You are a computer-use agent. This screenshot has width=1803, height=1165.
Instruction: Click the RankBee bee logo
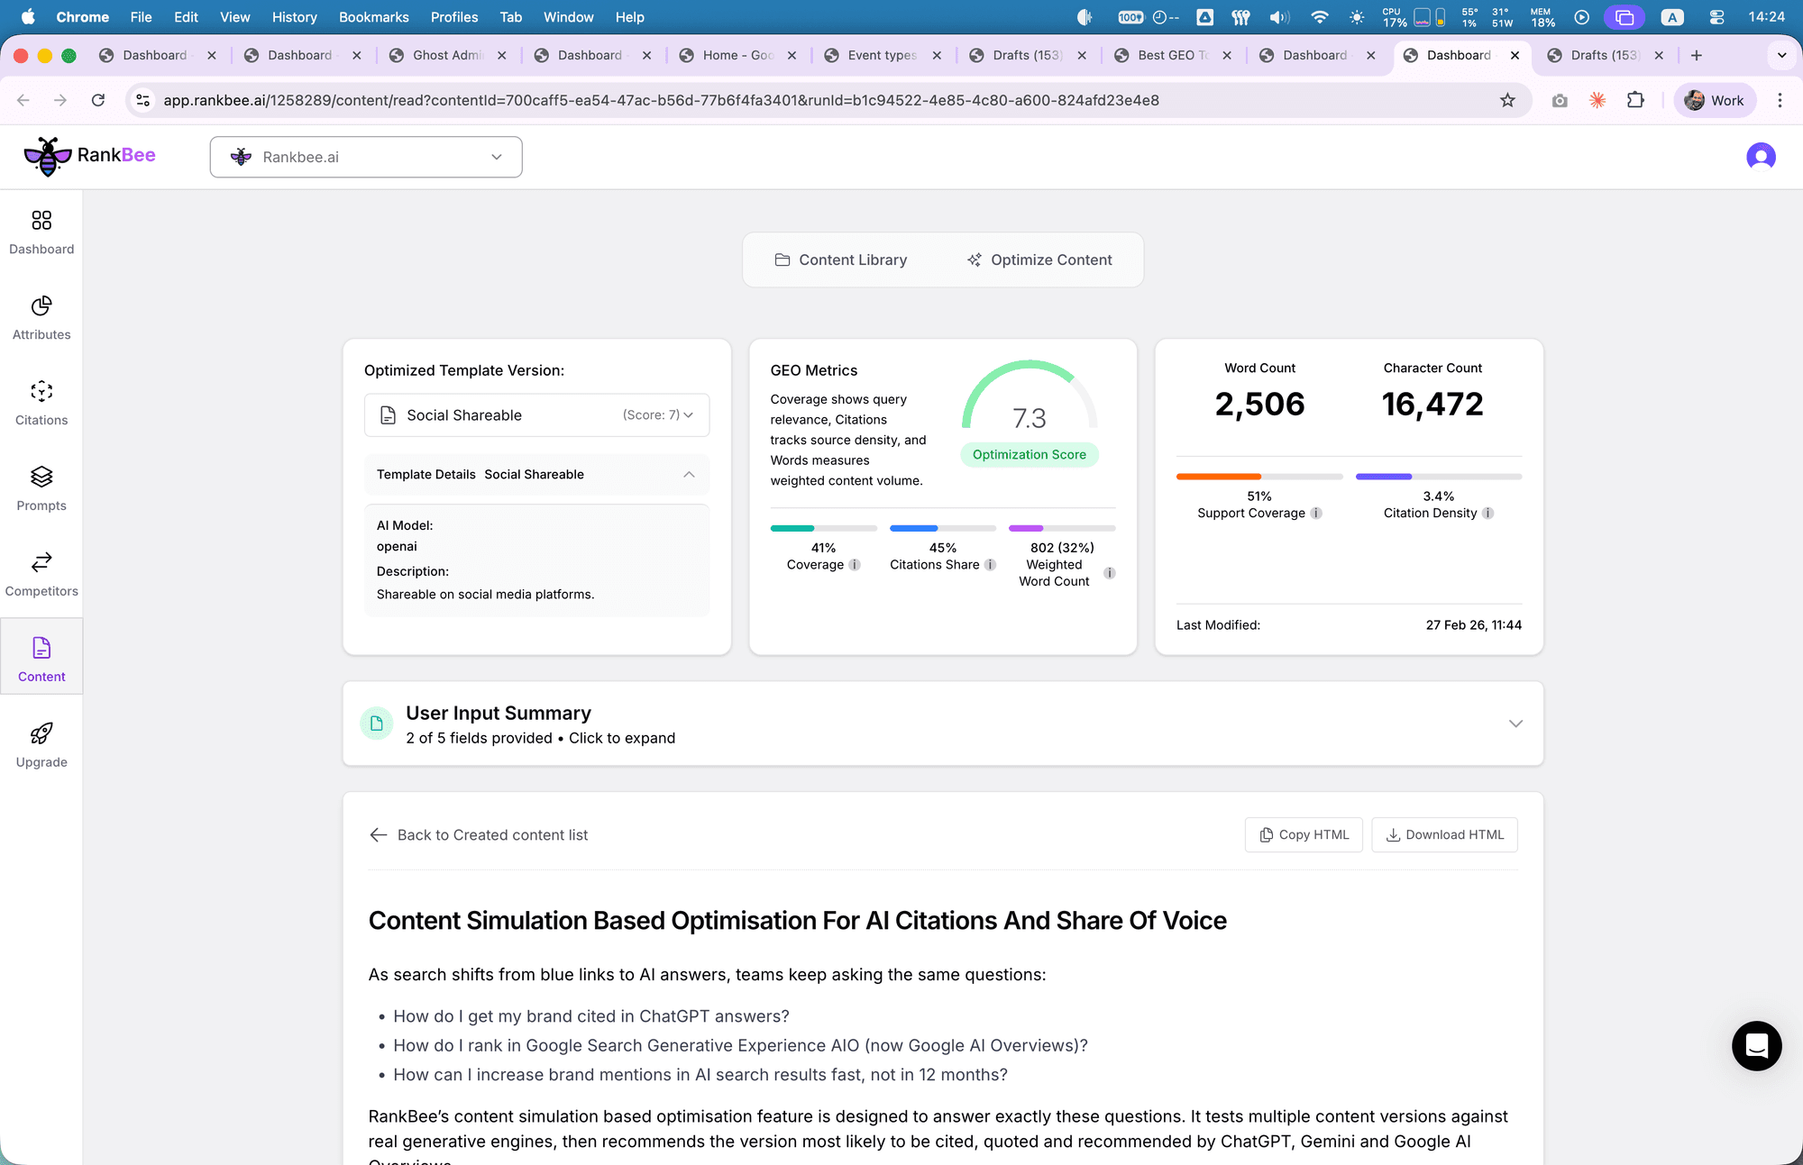tap(48, 155)
